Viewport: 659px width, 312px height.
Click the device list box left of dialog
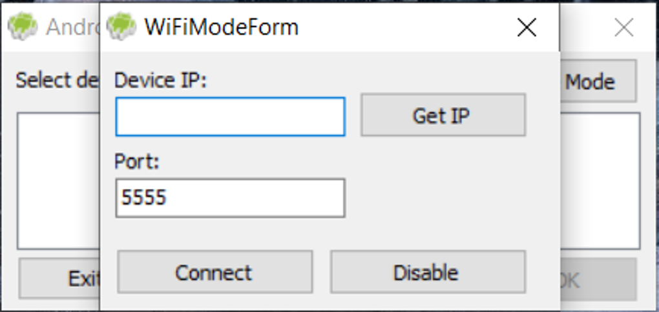[58, 180]
